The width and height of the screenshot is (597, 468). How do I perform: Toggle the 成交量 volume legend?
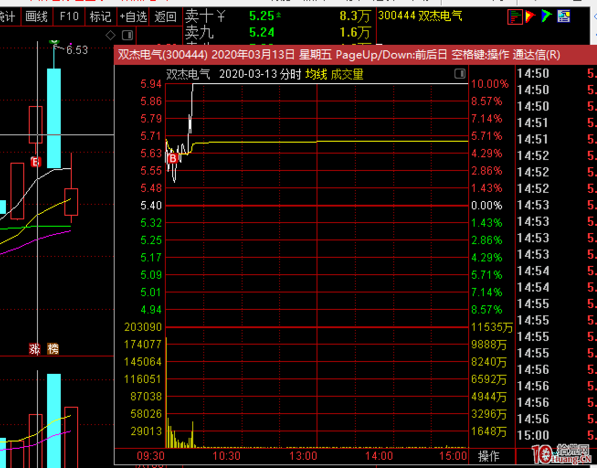(x=347, y=74)
